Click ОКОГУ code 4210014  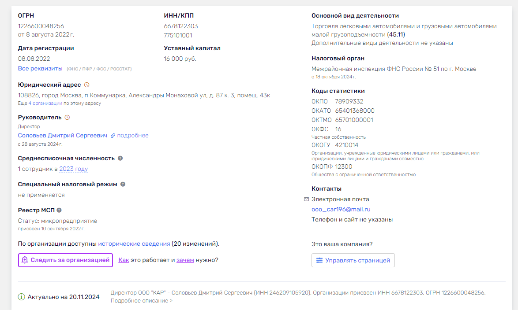tap(346, 145)
